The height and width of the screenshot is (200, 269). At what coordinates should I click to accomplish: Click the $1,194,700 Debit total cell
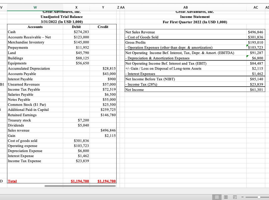80,181
